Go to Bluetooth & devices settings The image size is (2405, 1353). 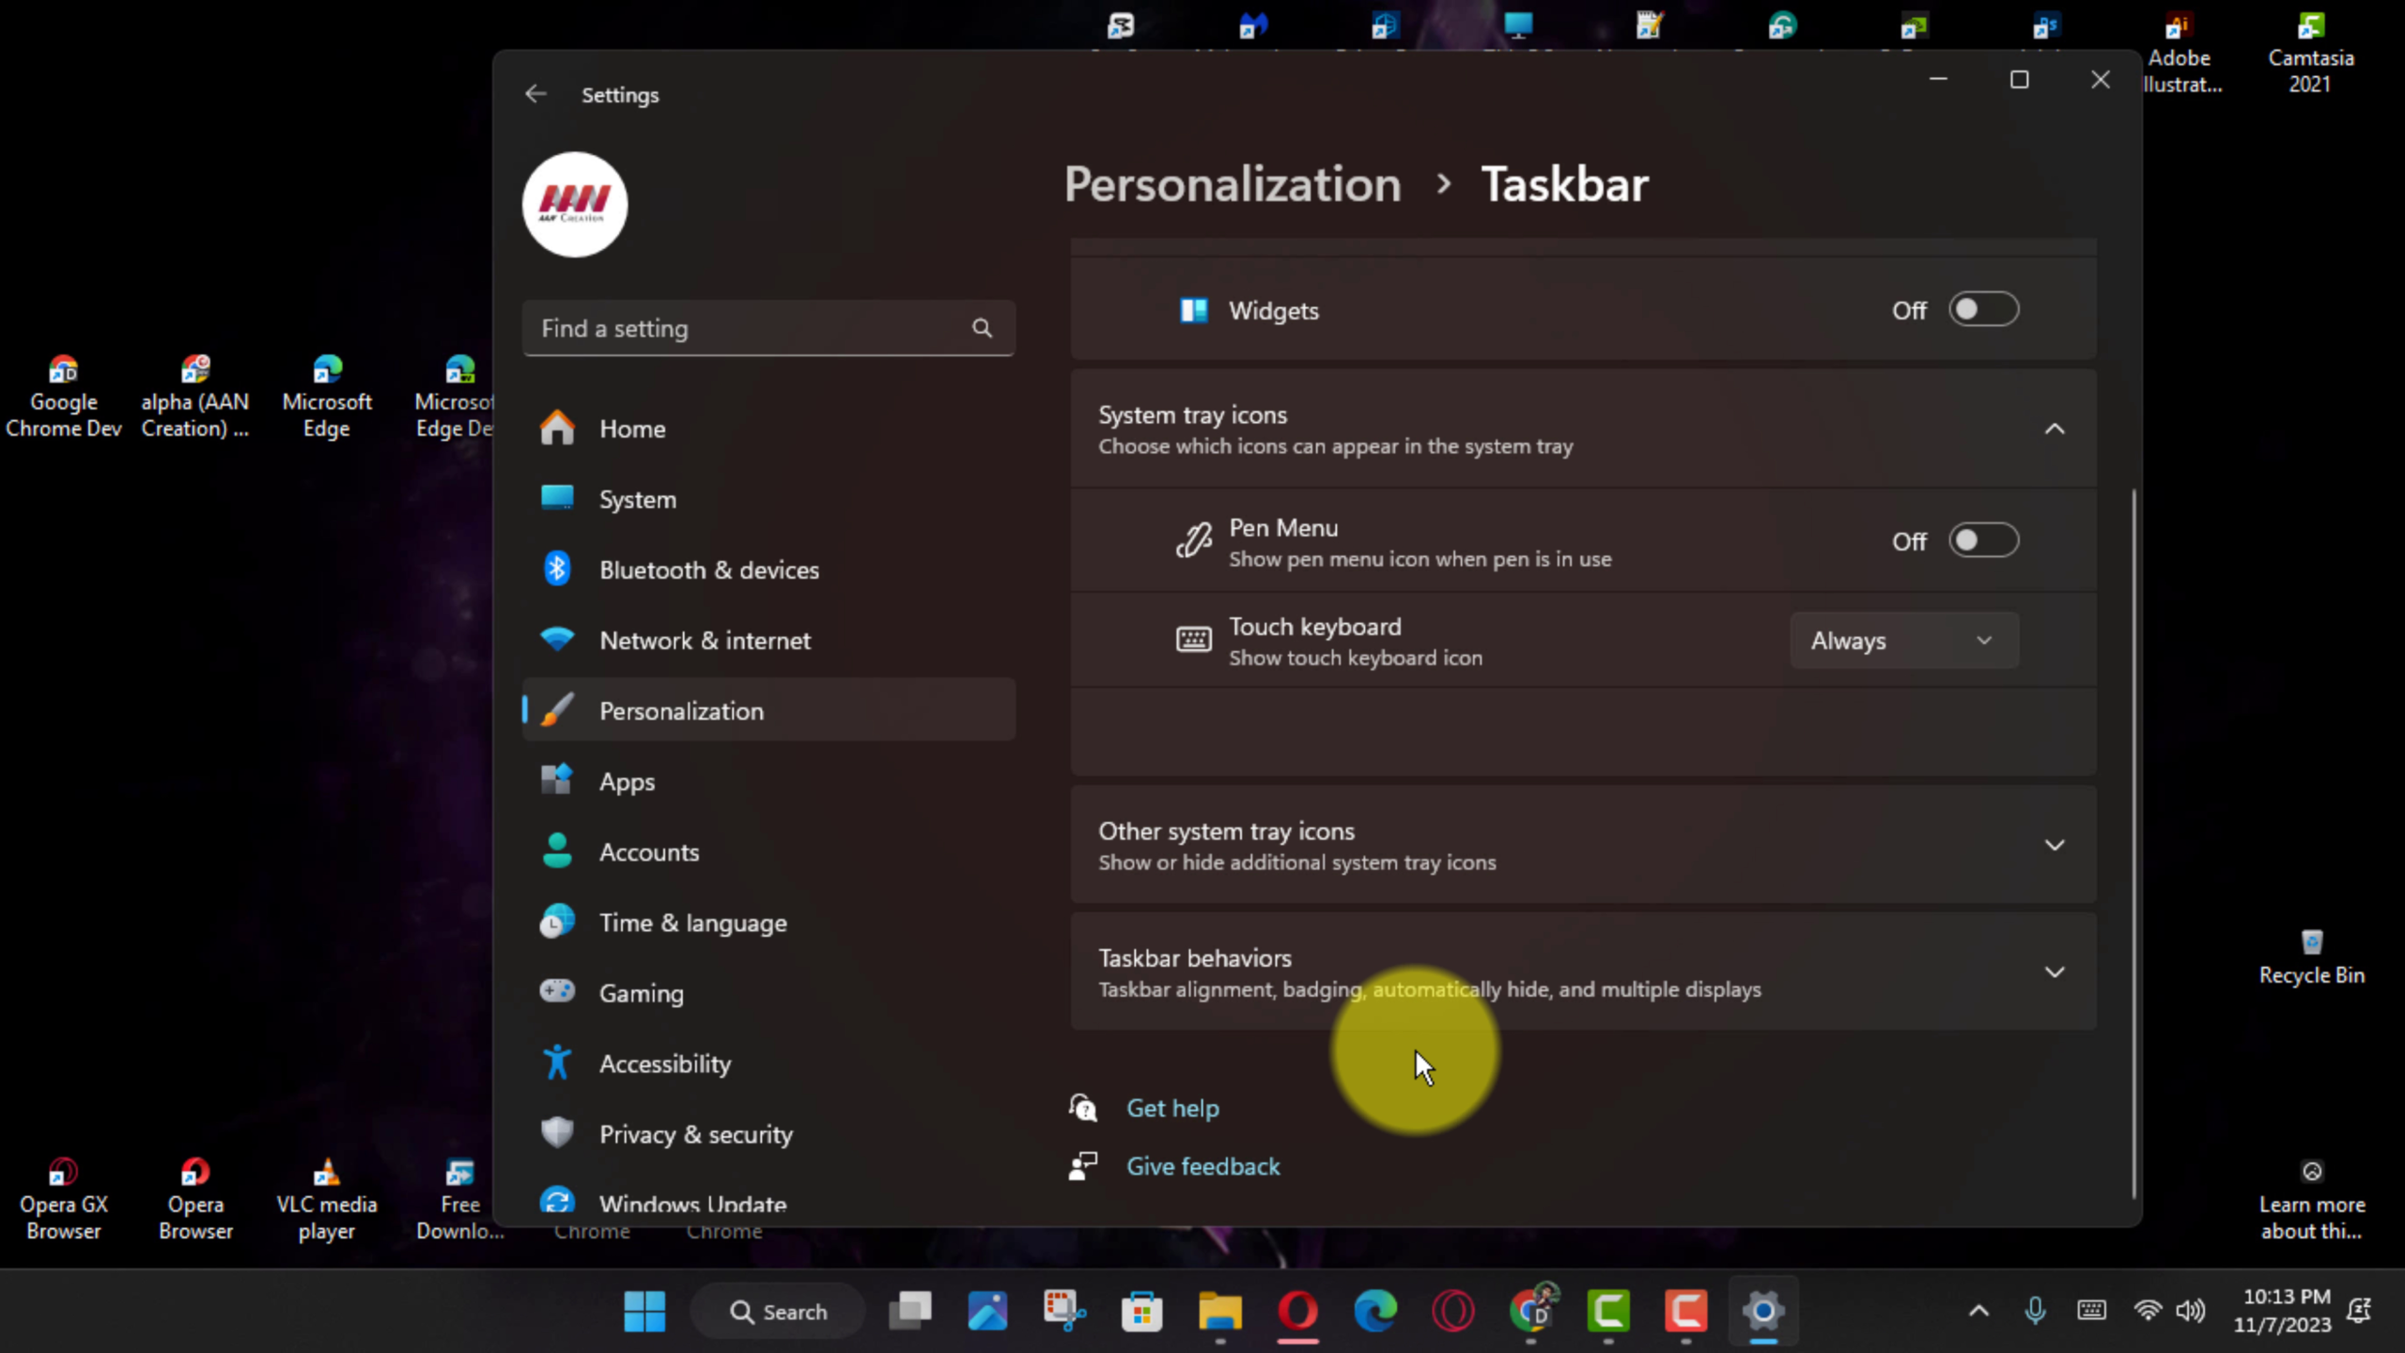pyautogui.click(x=709, y=570)
